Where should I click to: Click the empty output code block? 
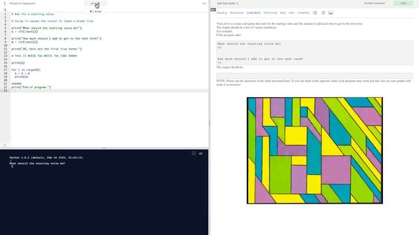tap(315, 76)
